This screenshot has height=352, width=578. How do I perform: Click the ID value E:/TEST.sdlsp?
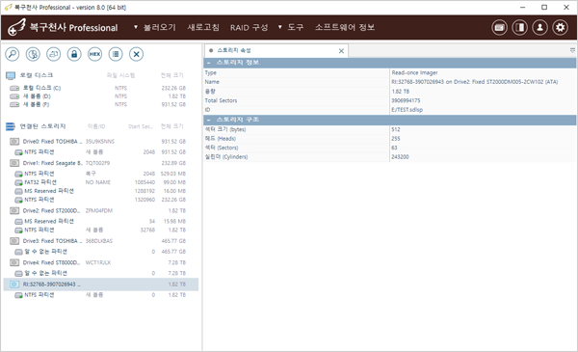click(407, 110)
